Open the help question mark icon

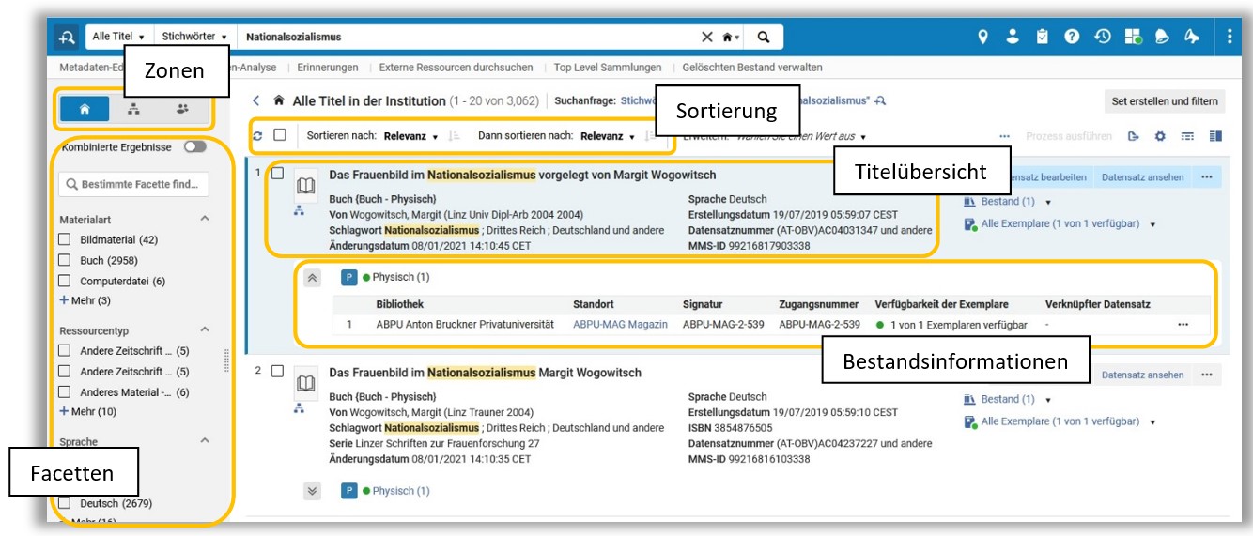tap(1072, 37)
